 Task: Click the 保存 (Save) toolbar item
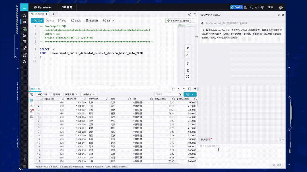click(62, 20)
